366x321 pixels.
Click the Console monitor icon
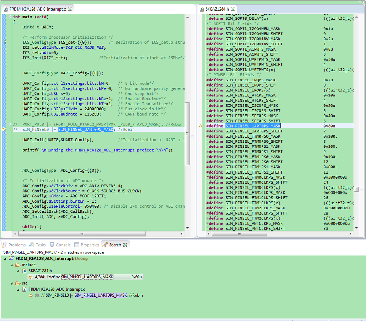[52, 245]
